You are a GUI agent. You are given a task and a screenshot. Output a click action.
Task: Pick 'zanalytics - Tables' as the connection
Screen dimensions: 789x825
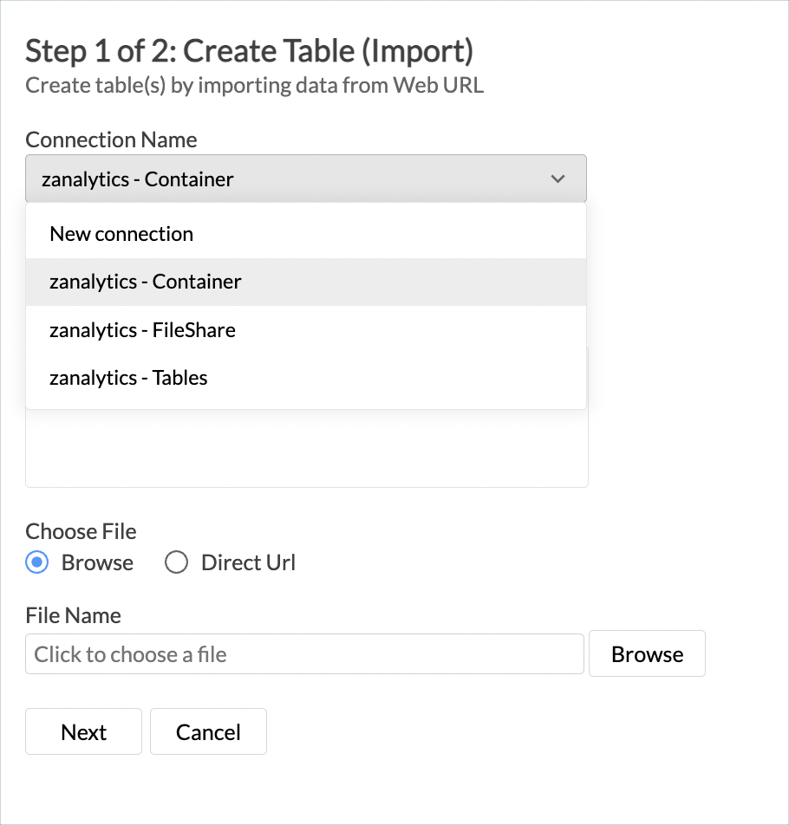128,377
